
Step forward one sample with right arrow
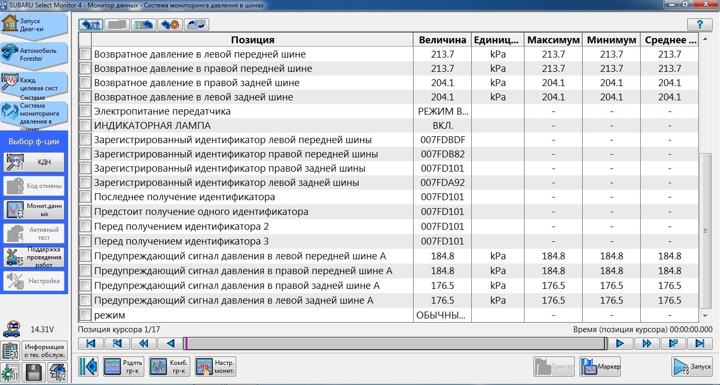(620, 343)
